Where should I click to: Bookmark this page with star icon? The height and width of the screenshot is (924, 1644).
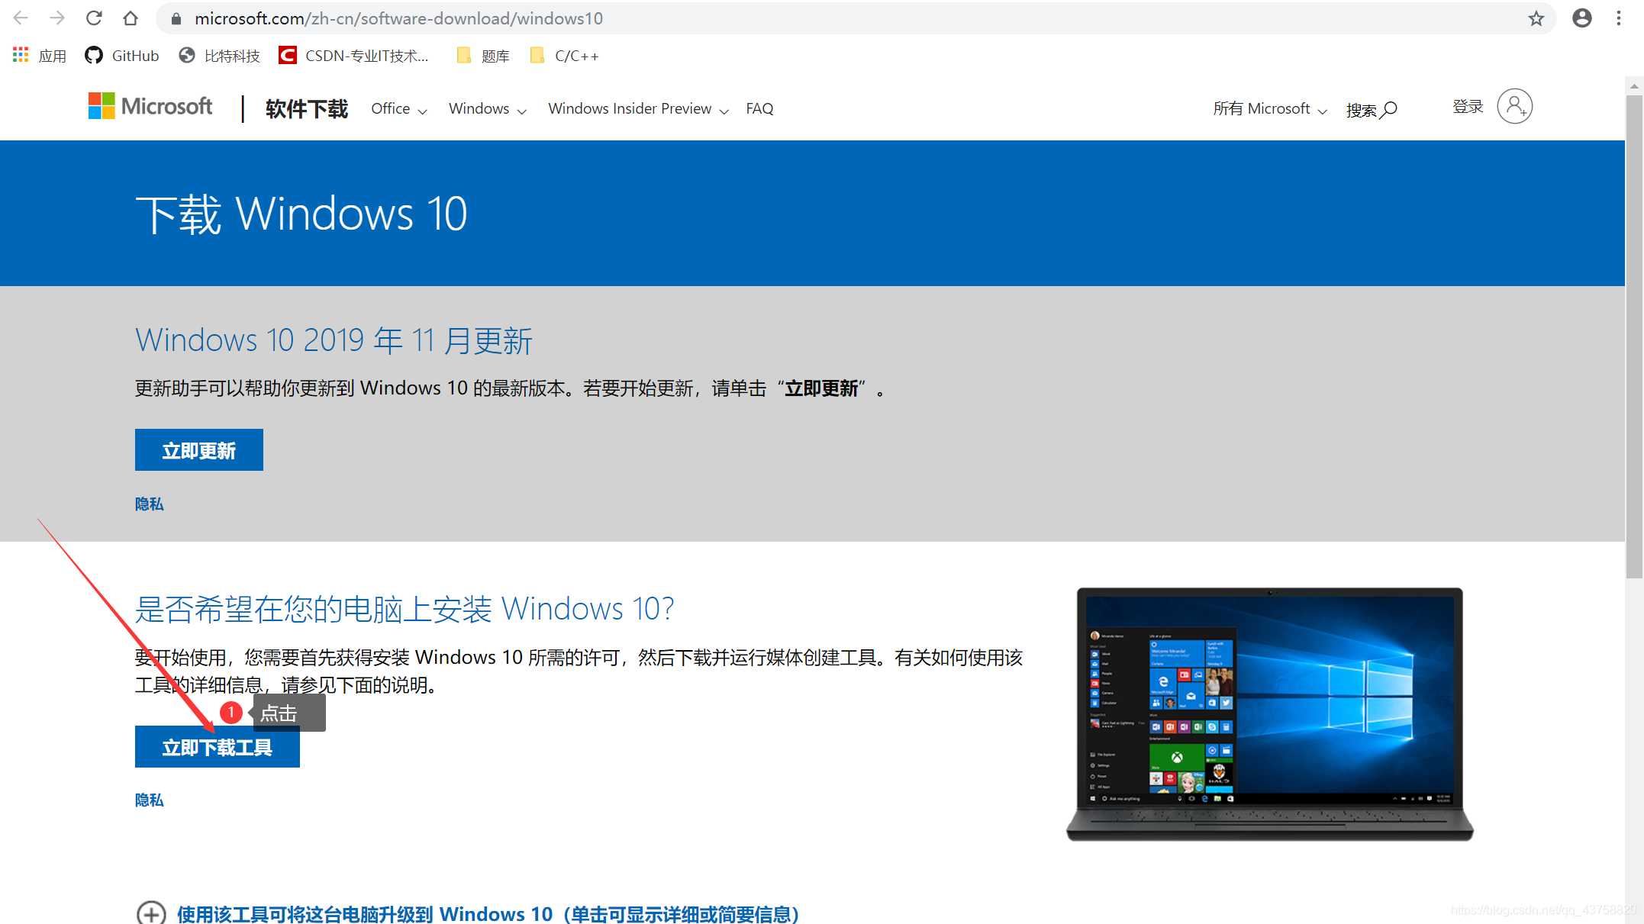click(1536, 18)
